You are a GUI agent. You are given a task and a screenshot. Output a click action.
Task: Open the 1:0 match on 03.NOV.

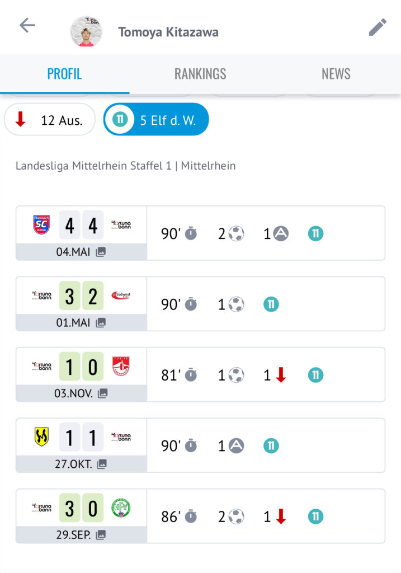click(x=200, y=374)
